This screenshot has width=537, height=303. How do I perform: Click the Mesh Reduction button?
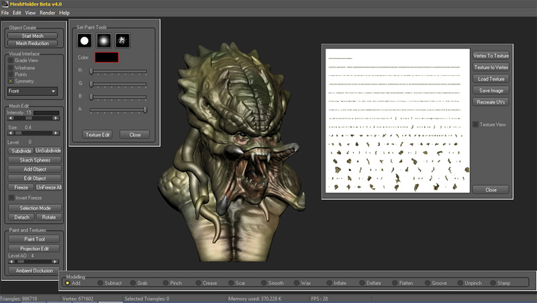point(32,44)
